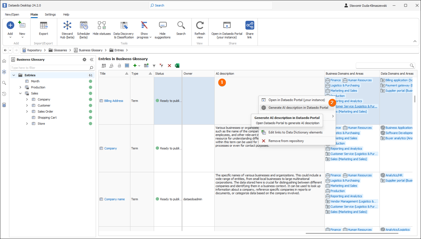Image resolution: width=421 pixels, height=239 pixels.
Task: Click the back arrow in the breadcrumb bar
Action: (x=5, y=50)
